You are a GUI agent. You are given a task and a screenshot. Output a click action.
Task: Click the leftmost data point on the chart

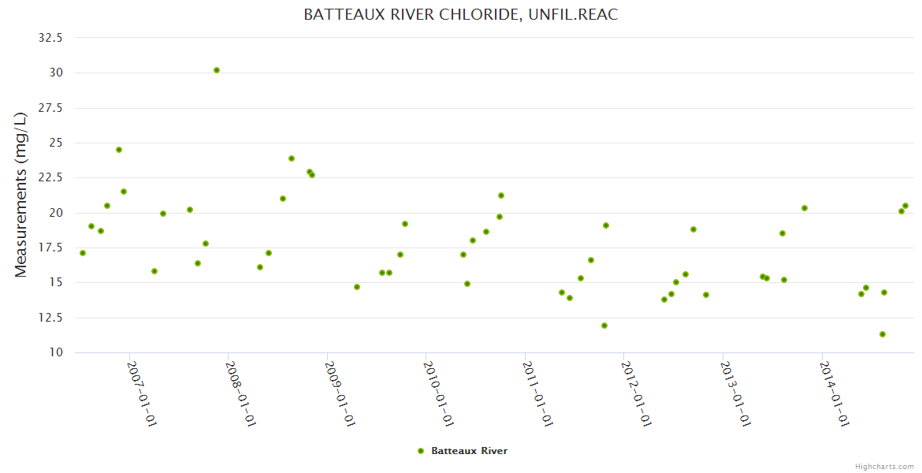83,253
